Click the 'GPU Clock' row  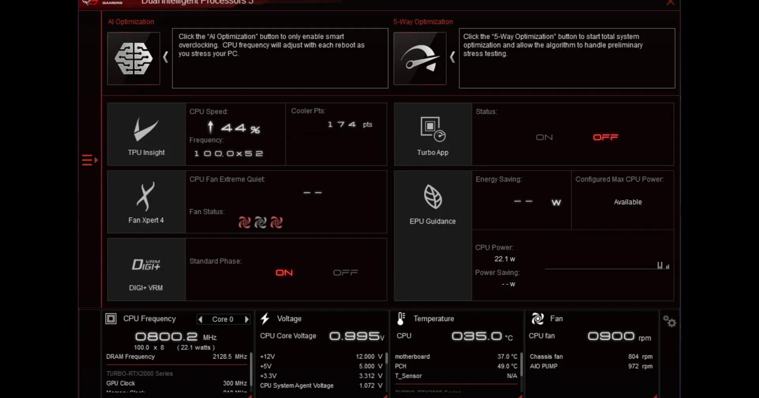pyautogui.click(x=176, y=383)
